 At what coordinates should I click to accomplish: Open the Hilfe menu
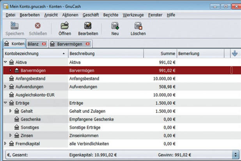tap(171, 15)
